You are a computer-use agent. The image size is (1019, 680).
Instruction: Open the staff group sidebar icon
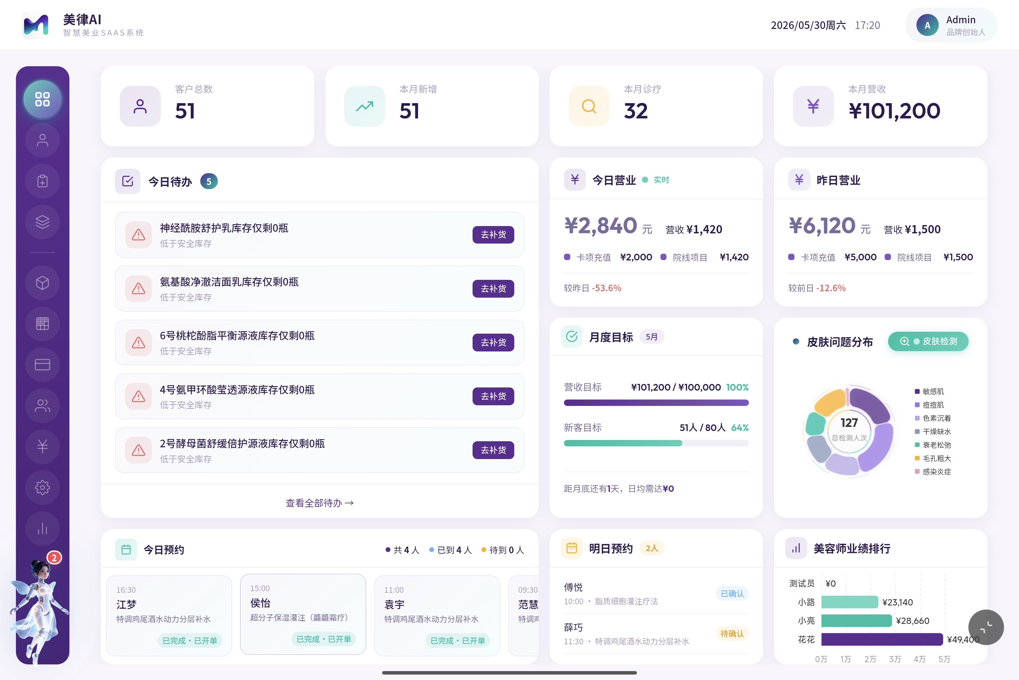[43, 406]
